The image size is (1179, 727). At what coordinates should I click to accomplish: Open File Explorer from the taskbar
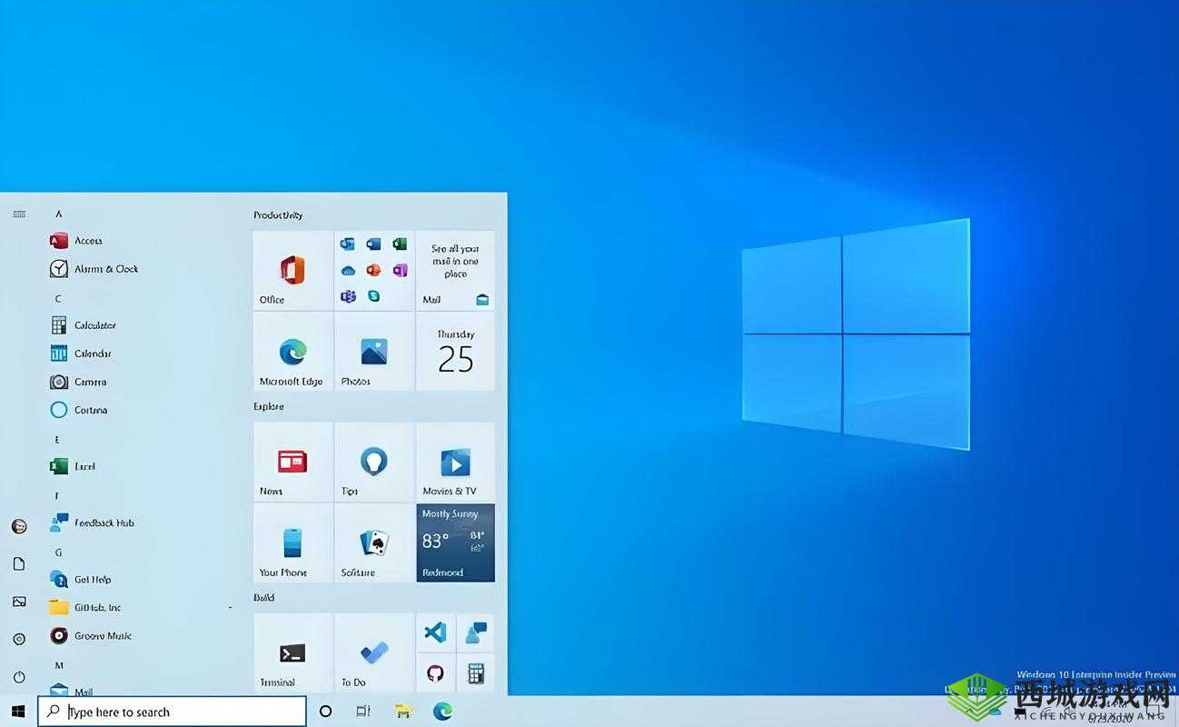coord(402,712)
